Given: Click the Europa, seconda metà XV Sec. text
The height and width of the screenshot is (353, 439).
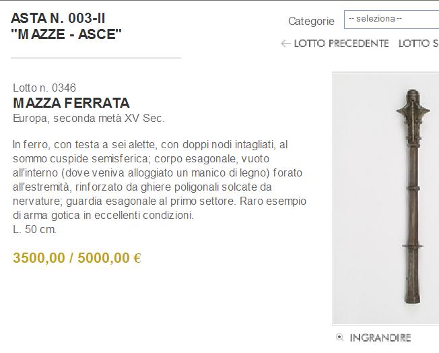Looking at the screenshot, I should click(x=89, y=118).
